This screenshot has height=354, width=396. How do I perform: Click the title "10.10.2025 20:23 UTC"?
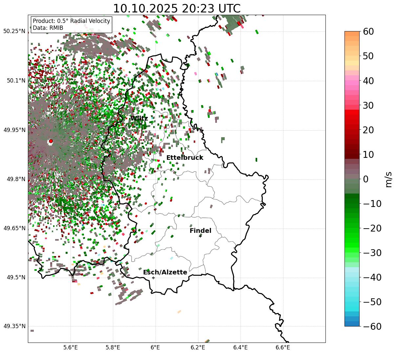point(177,9)
